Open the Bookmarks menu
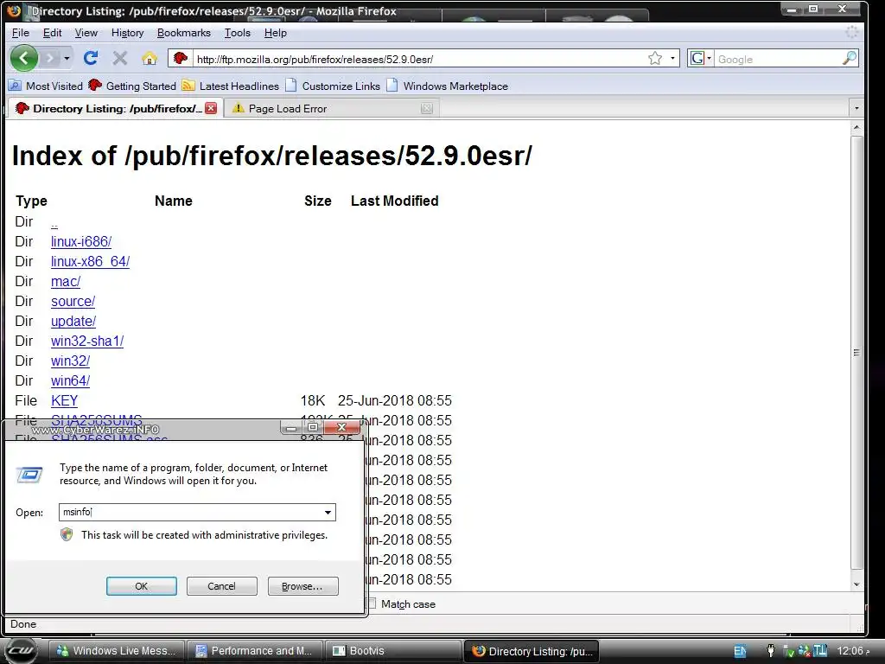The height and width of the screenshot is (664, 885). (183, 33)
